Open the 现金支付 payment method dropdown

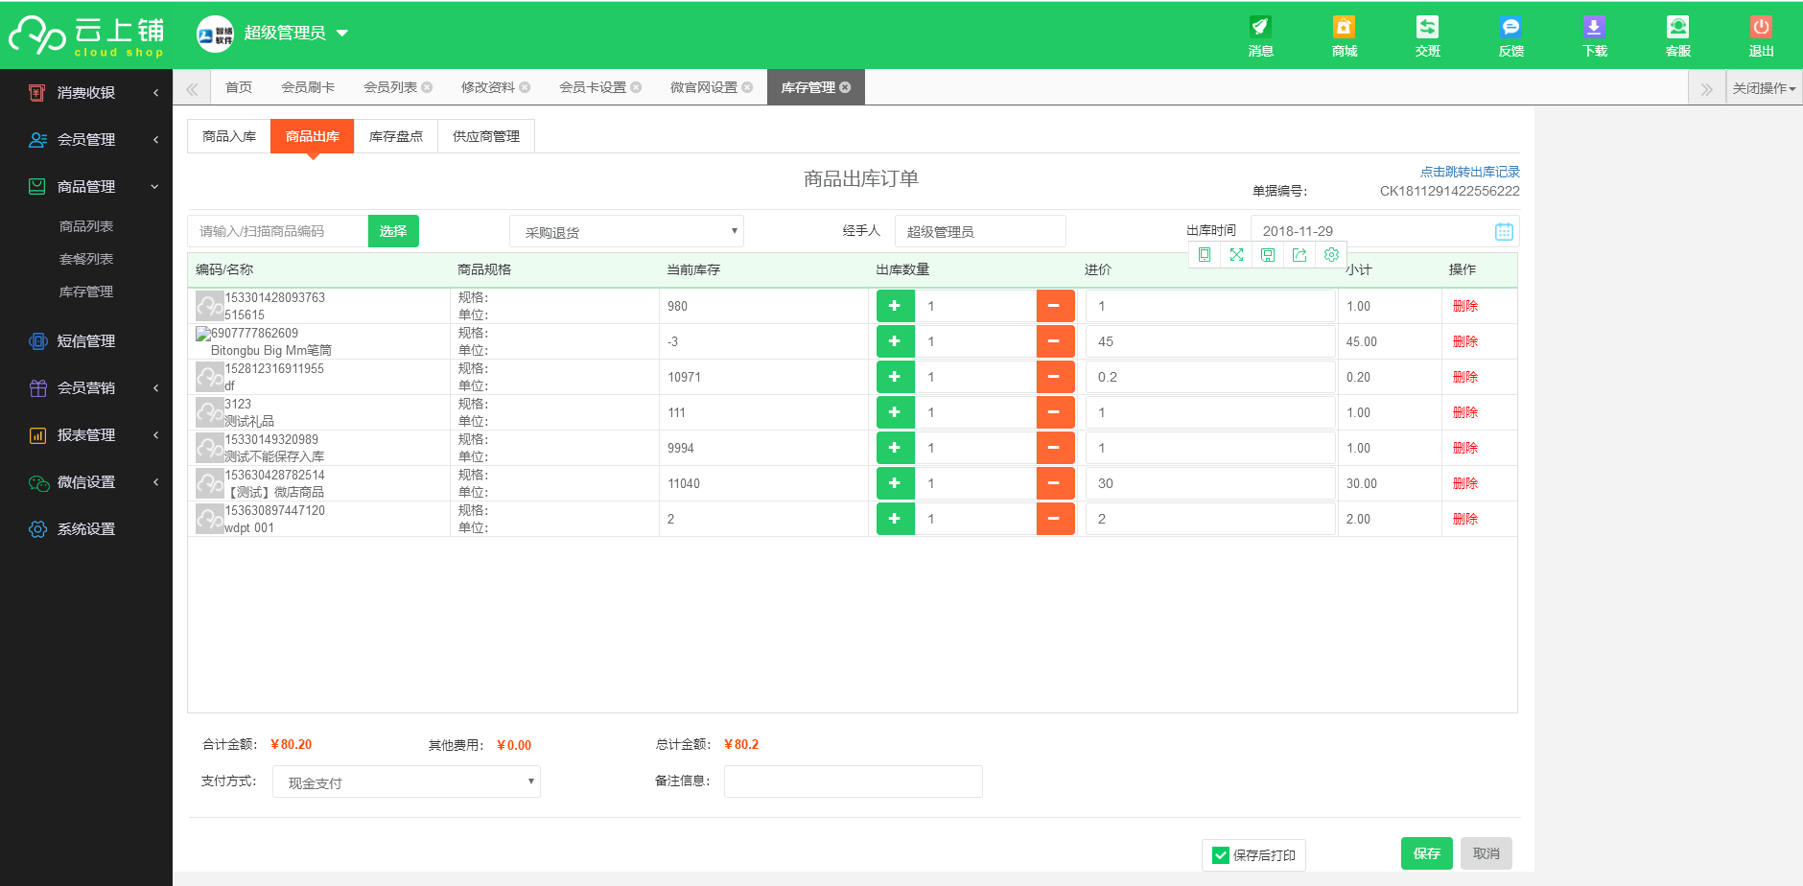(x=407, y=781)
